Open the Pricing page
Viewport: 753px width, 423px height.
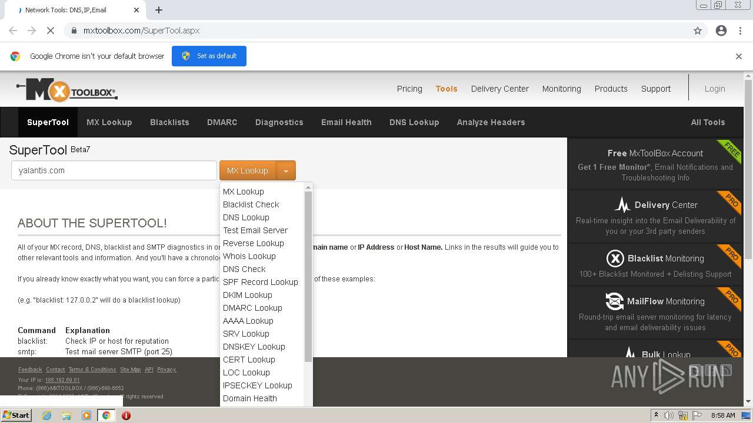[409, 89]
